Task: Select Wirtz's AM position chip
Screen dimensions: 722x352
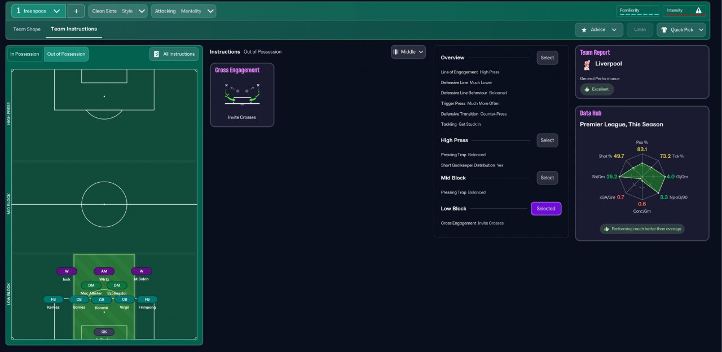Action: [x=104, y=271]
